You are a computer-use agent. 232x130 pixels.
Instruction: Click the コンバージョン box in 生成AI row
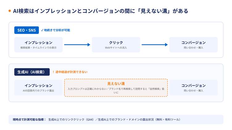[x=193, y=88]
